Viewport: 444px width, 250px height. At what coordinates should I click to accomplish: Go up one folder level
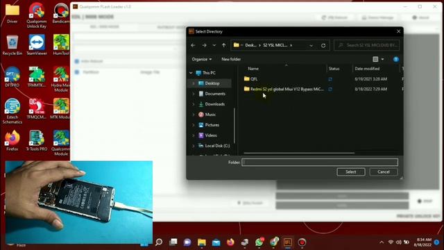point(223,45)
